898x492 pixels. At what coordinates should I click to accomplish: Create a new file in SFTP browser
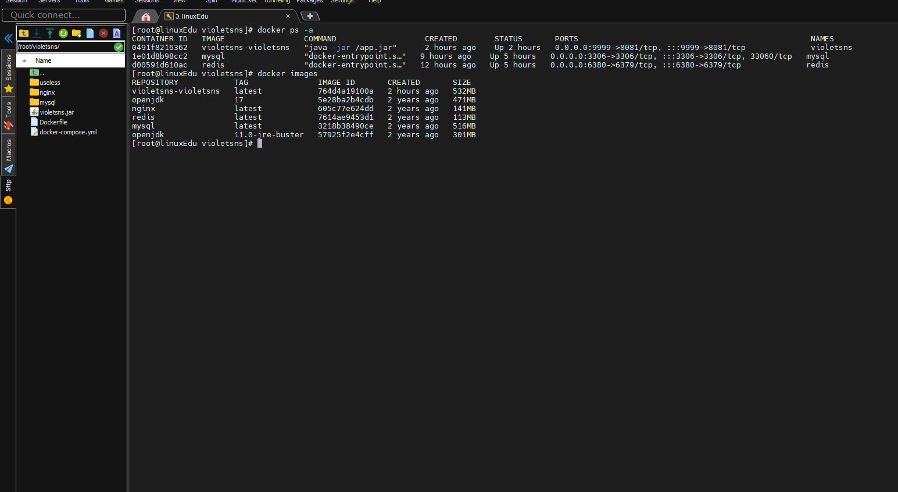click(90, 33)
